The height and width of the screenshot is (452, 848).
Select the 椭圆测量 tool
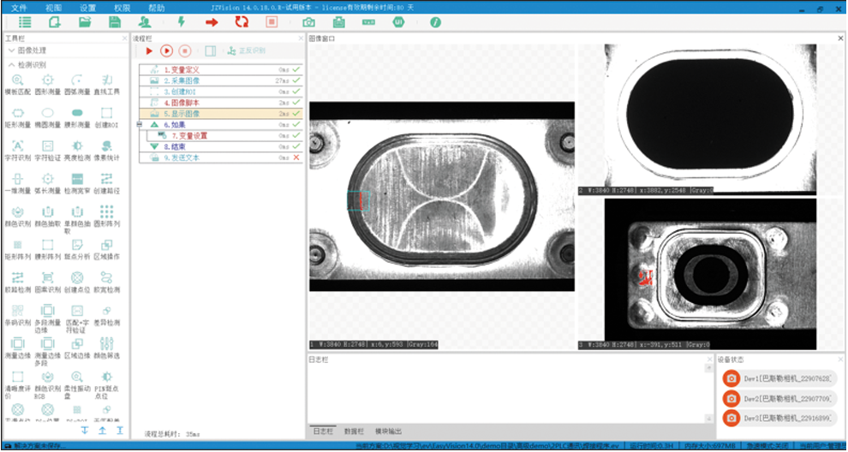pos(48,118)
